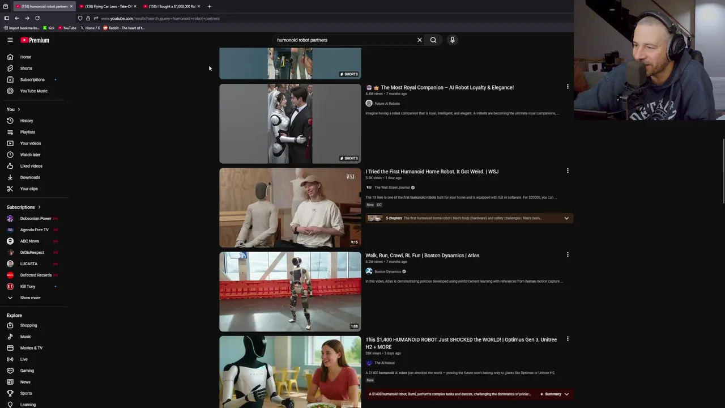Open 'I Tried the First Humanoid Home Robot' title
Viewport: 725px width, 408px height.
(x=432, y=171)
